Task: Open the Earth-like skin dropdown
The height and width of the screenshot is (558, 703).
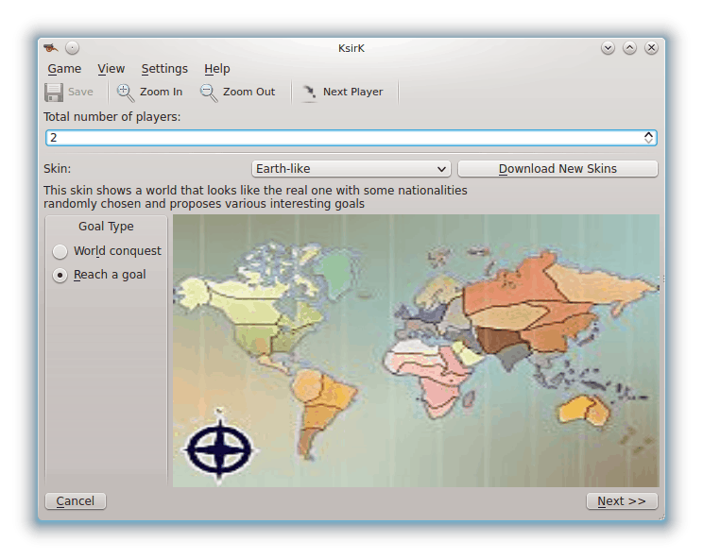Action: pos(351,169)
